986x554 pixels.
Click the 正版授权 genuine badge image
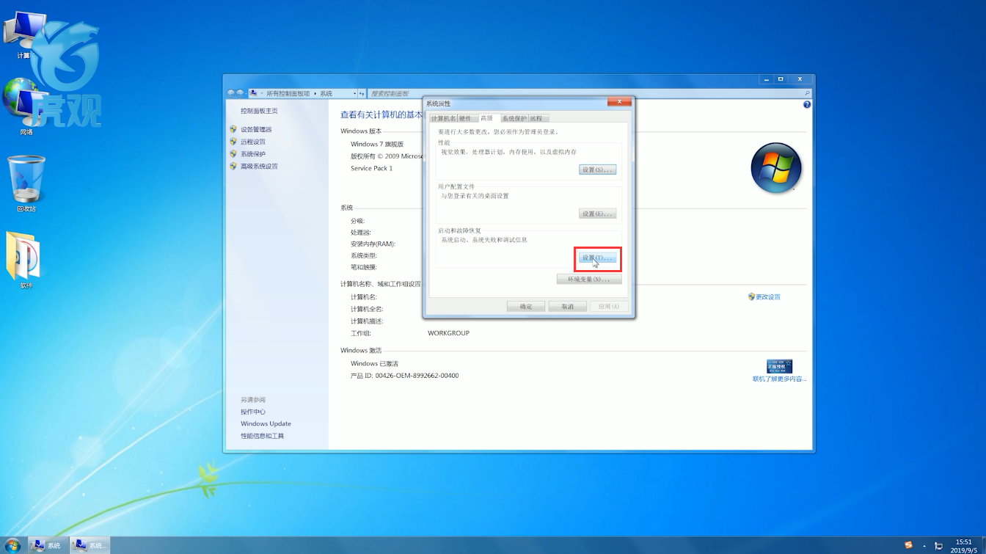(779, 366)
